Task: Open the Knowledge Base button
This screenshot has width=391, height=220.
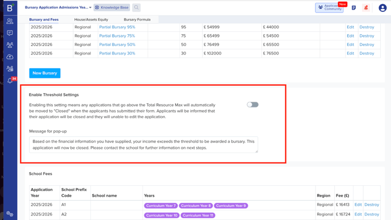Action: tap(112, 7)
